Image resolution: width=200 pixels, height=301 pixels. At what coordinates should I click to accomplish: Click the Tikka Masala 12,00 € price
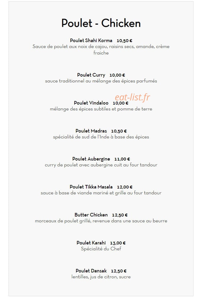125,187
